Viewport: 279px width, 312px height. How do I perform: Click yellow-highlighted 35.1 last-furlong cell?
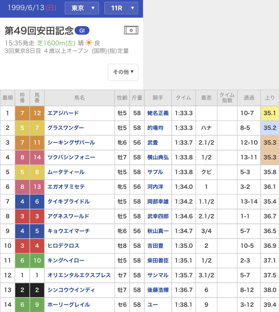coord(269,113)
